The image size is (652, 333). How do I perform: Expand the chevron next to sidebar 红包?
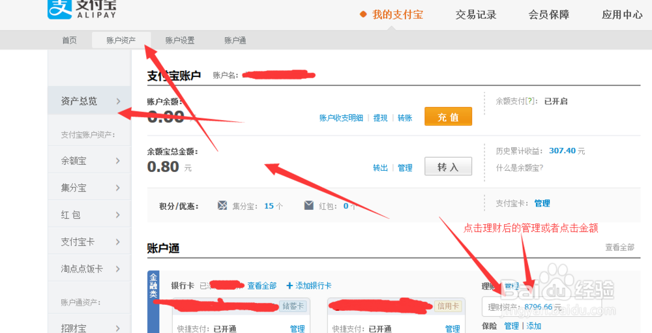pyautogui.click(x=118, y=214)
